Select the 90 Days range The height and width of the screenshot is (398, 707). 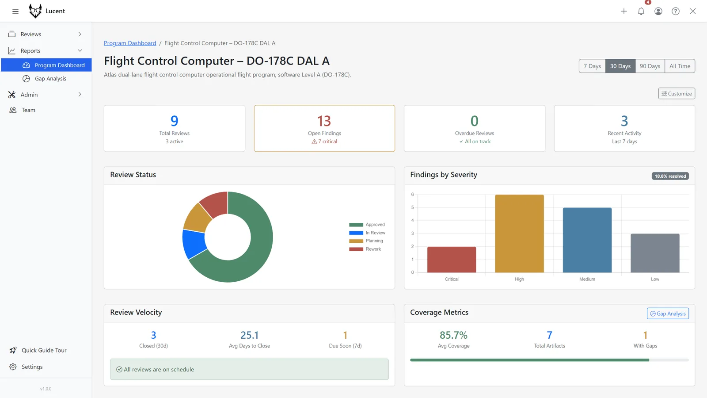[x=650, y=66]
